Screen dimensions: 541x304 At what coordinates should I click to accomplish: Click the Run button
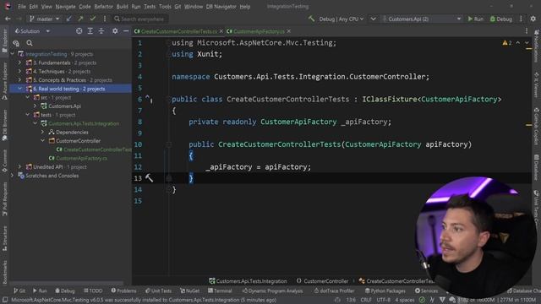[x=475, y=19]
